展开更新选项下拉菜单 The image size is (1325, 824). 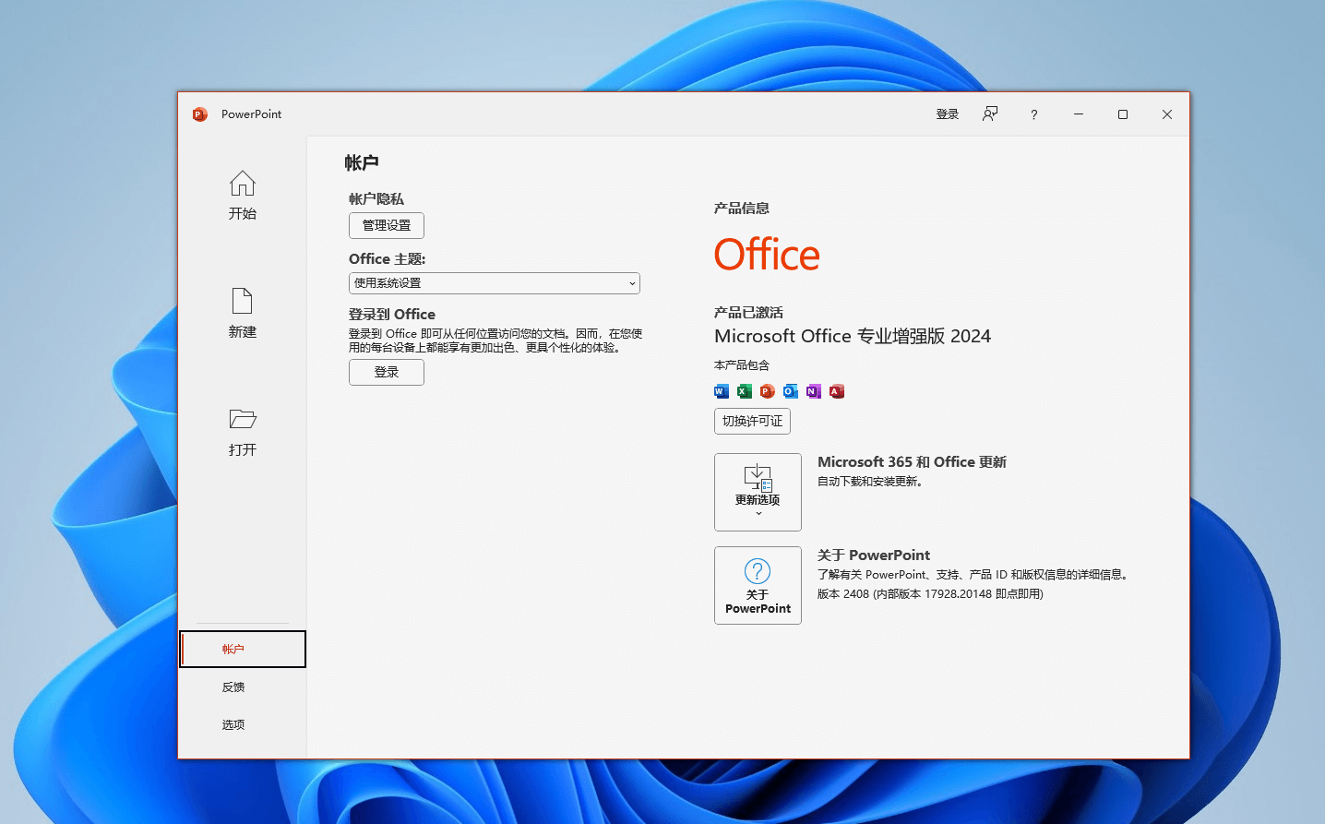[x=758, y=492]
